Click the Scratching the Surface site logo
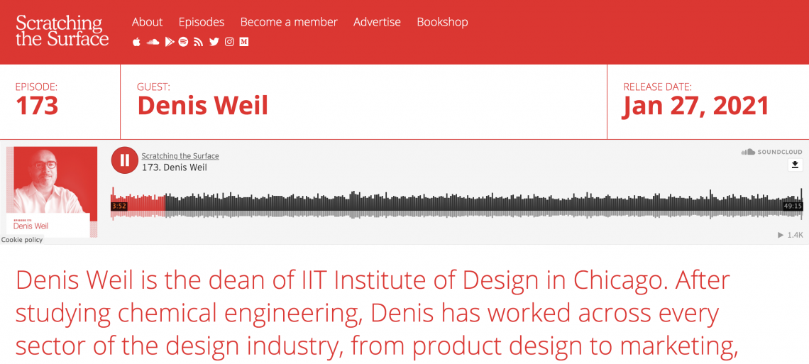Viewport: 809px width, 364px height. (x=62, y=31)
